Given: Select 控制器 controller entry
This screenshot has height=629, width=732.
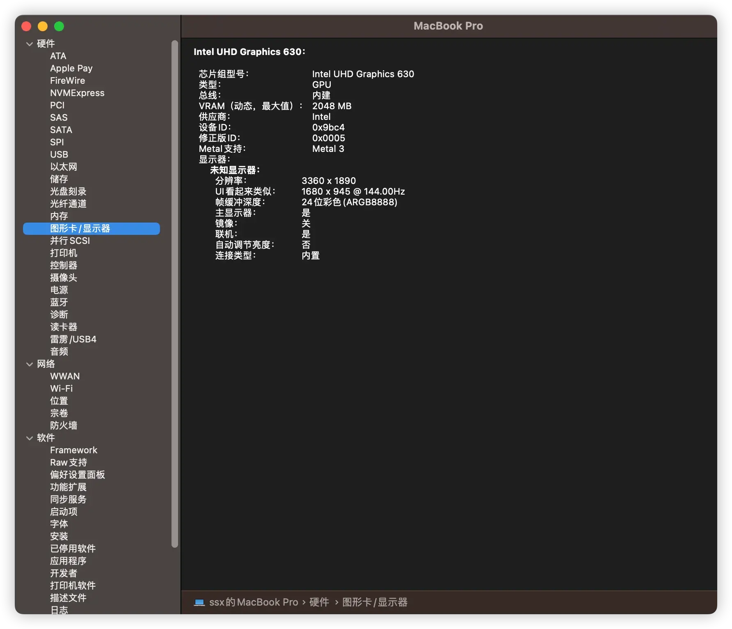Looking at the screenshot, I should pos(64,265).
